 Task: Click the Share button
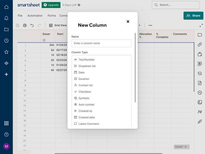(x=193, y=16)
